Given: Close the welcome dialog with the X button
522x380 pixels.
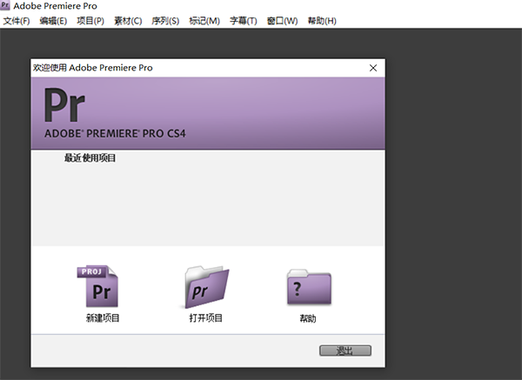Looking at the screenshot, I should 373,68.
